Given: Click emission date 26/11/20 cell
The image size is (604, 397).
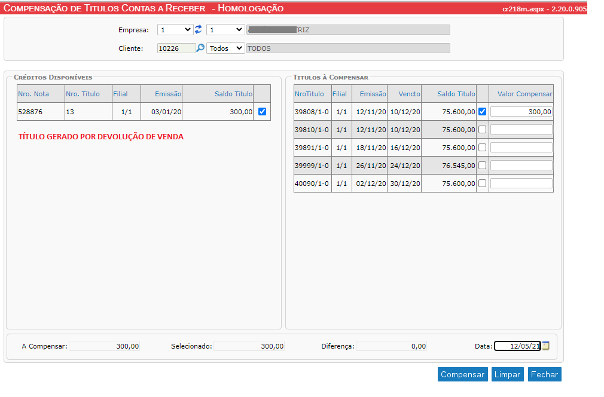Looking at the screenshot, I should [x=371, y=166].
